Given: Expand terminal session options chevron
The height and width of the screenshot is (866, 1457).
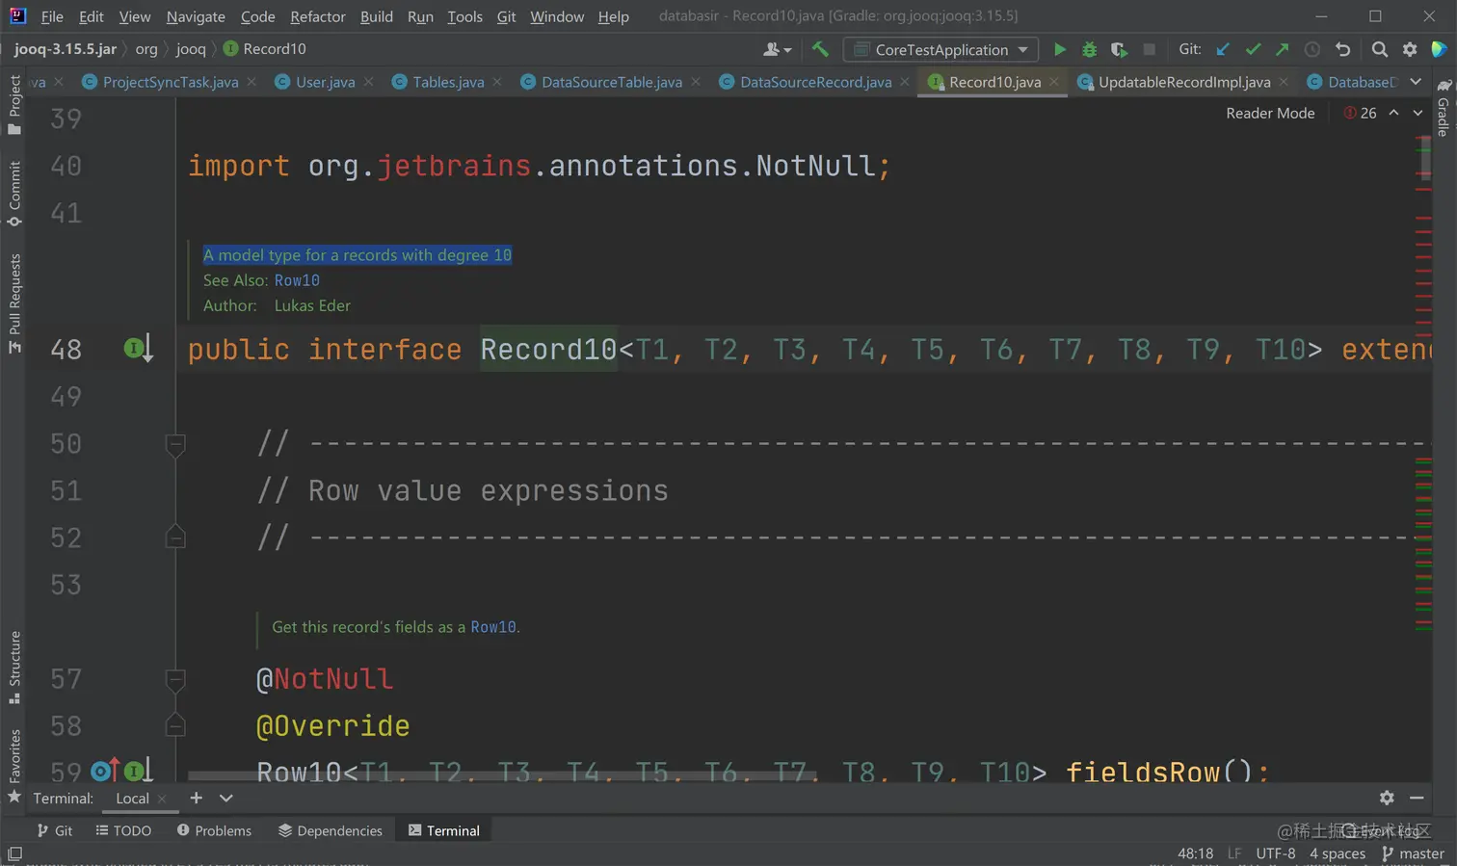Looking at the screenshot, I should pyautogui.click(x=226, y=798).
